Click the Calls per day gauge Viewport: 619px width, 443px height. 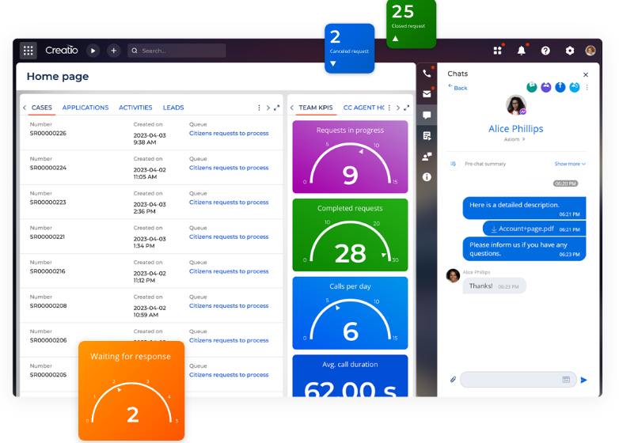[x=350, y=313]
